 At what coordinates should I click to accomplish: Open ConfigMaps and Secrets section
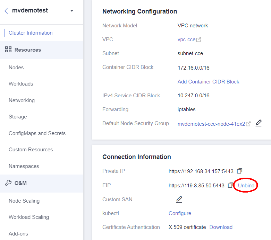[37, 133]
